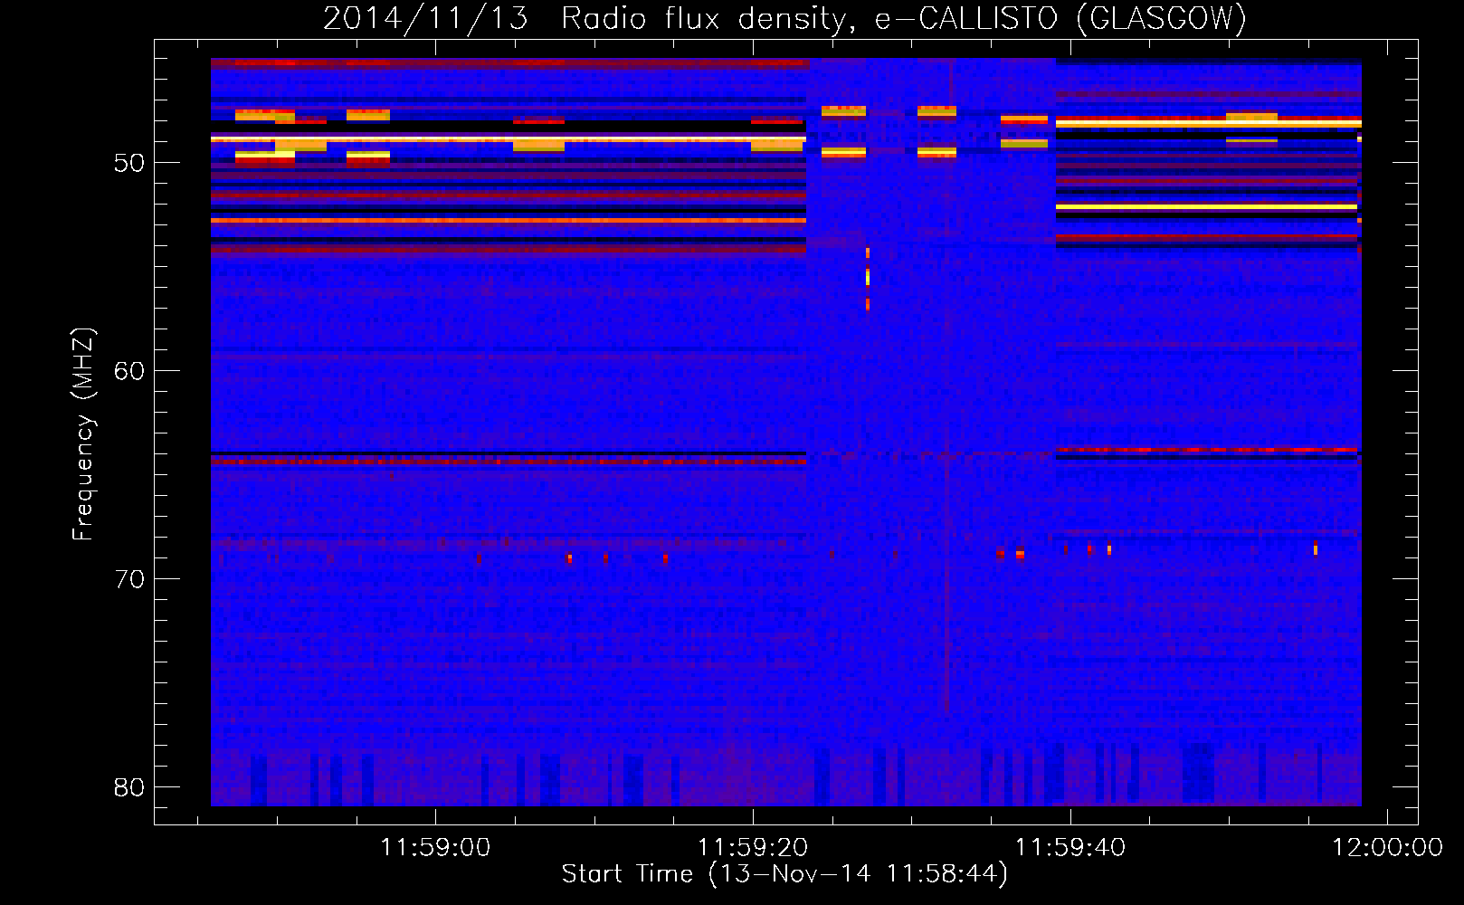
Task: Click the 'Start Time (13-Nov-14 11:58:44)' label
Action: (x=784, y=874)
